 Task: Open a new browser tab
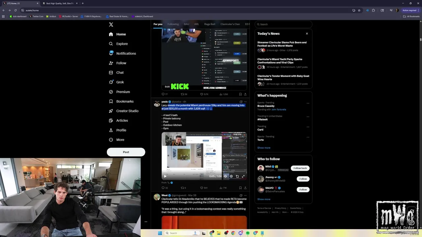(x=83, y=3)
